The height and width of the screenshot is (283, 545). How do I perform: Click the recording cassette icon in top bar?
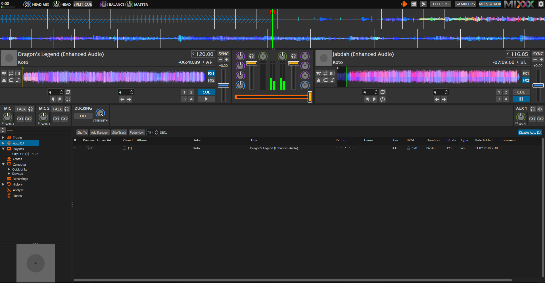click(x=414, y=4)
